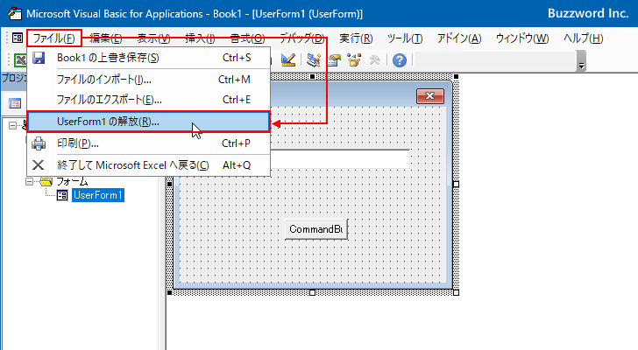Click the Ctrl+E shortcut text

[237, 100]
